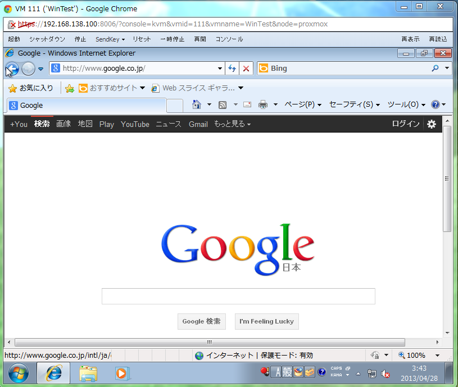
Task: Click コンソール in the Proxmox toolbar
Action: point(229,39)
